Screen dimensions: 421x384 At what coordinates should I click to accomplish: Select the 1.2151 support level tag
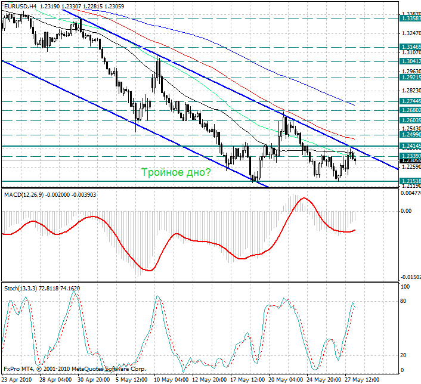click(x=410, y=181)
